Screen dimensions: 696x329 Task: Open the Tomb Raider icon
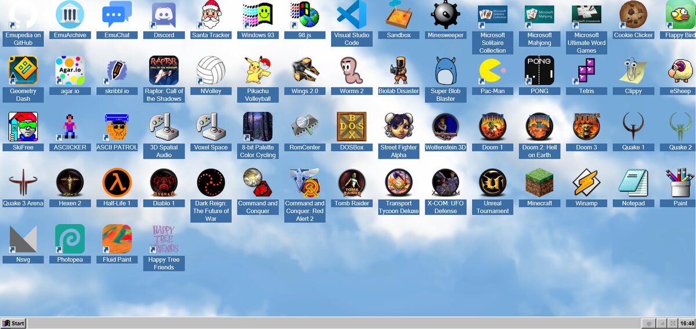click(x=351, y=182)
